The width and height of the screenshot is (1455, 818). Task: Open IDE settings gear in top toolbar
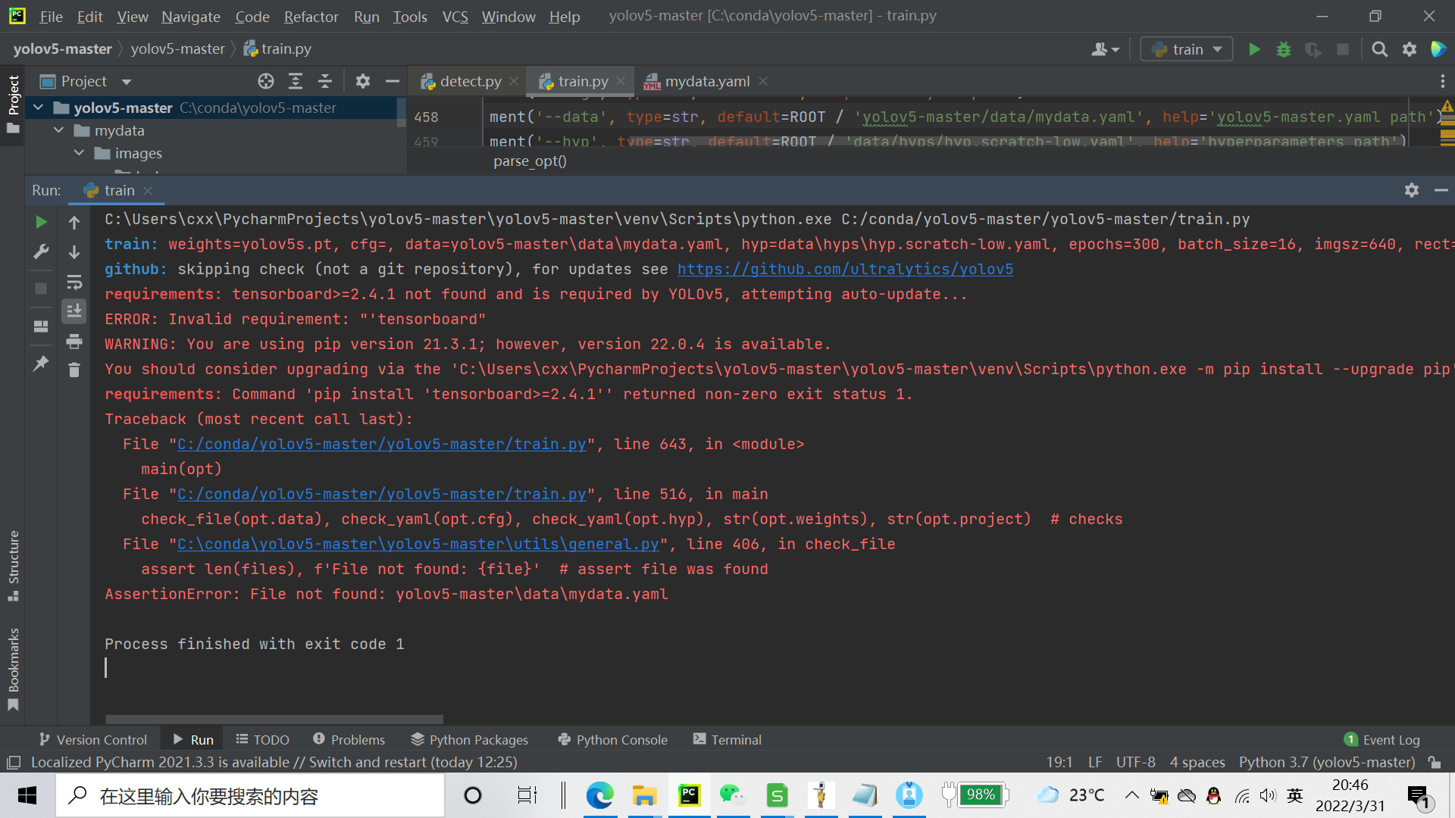(x=1410, y=49)
